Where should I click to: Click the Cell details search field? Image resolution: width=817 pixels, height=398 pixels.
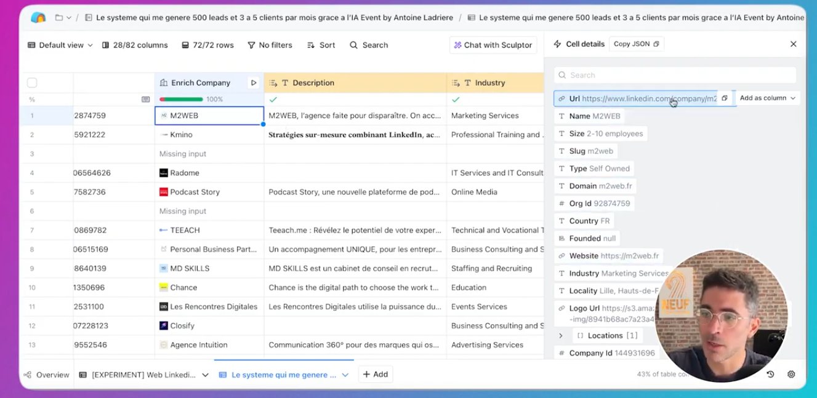click(x=675, y=75)
